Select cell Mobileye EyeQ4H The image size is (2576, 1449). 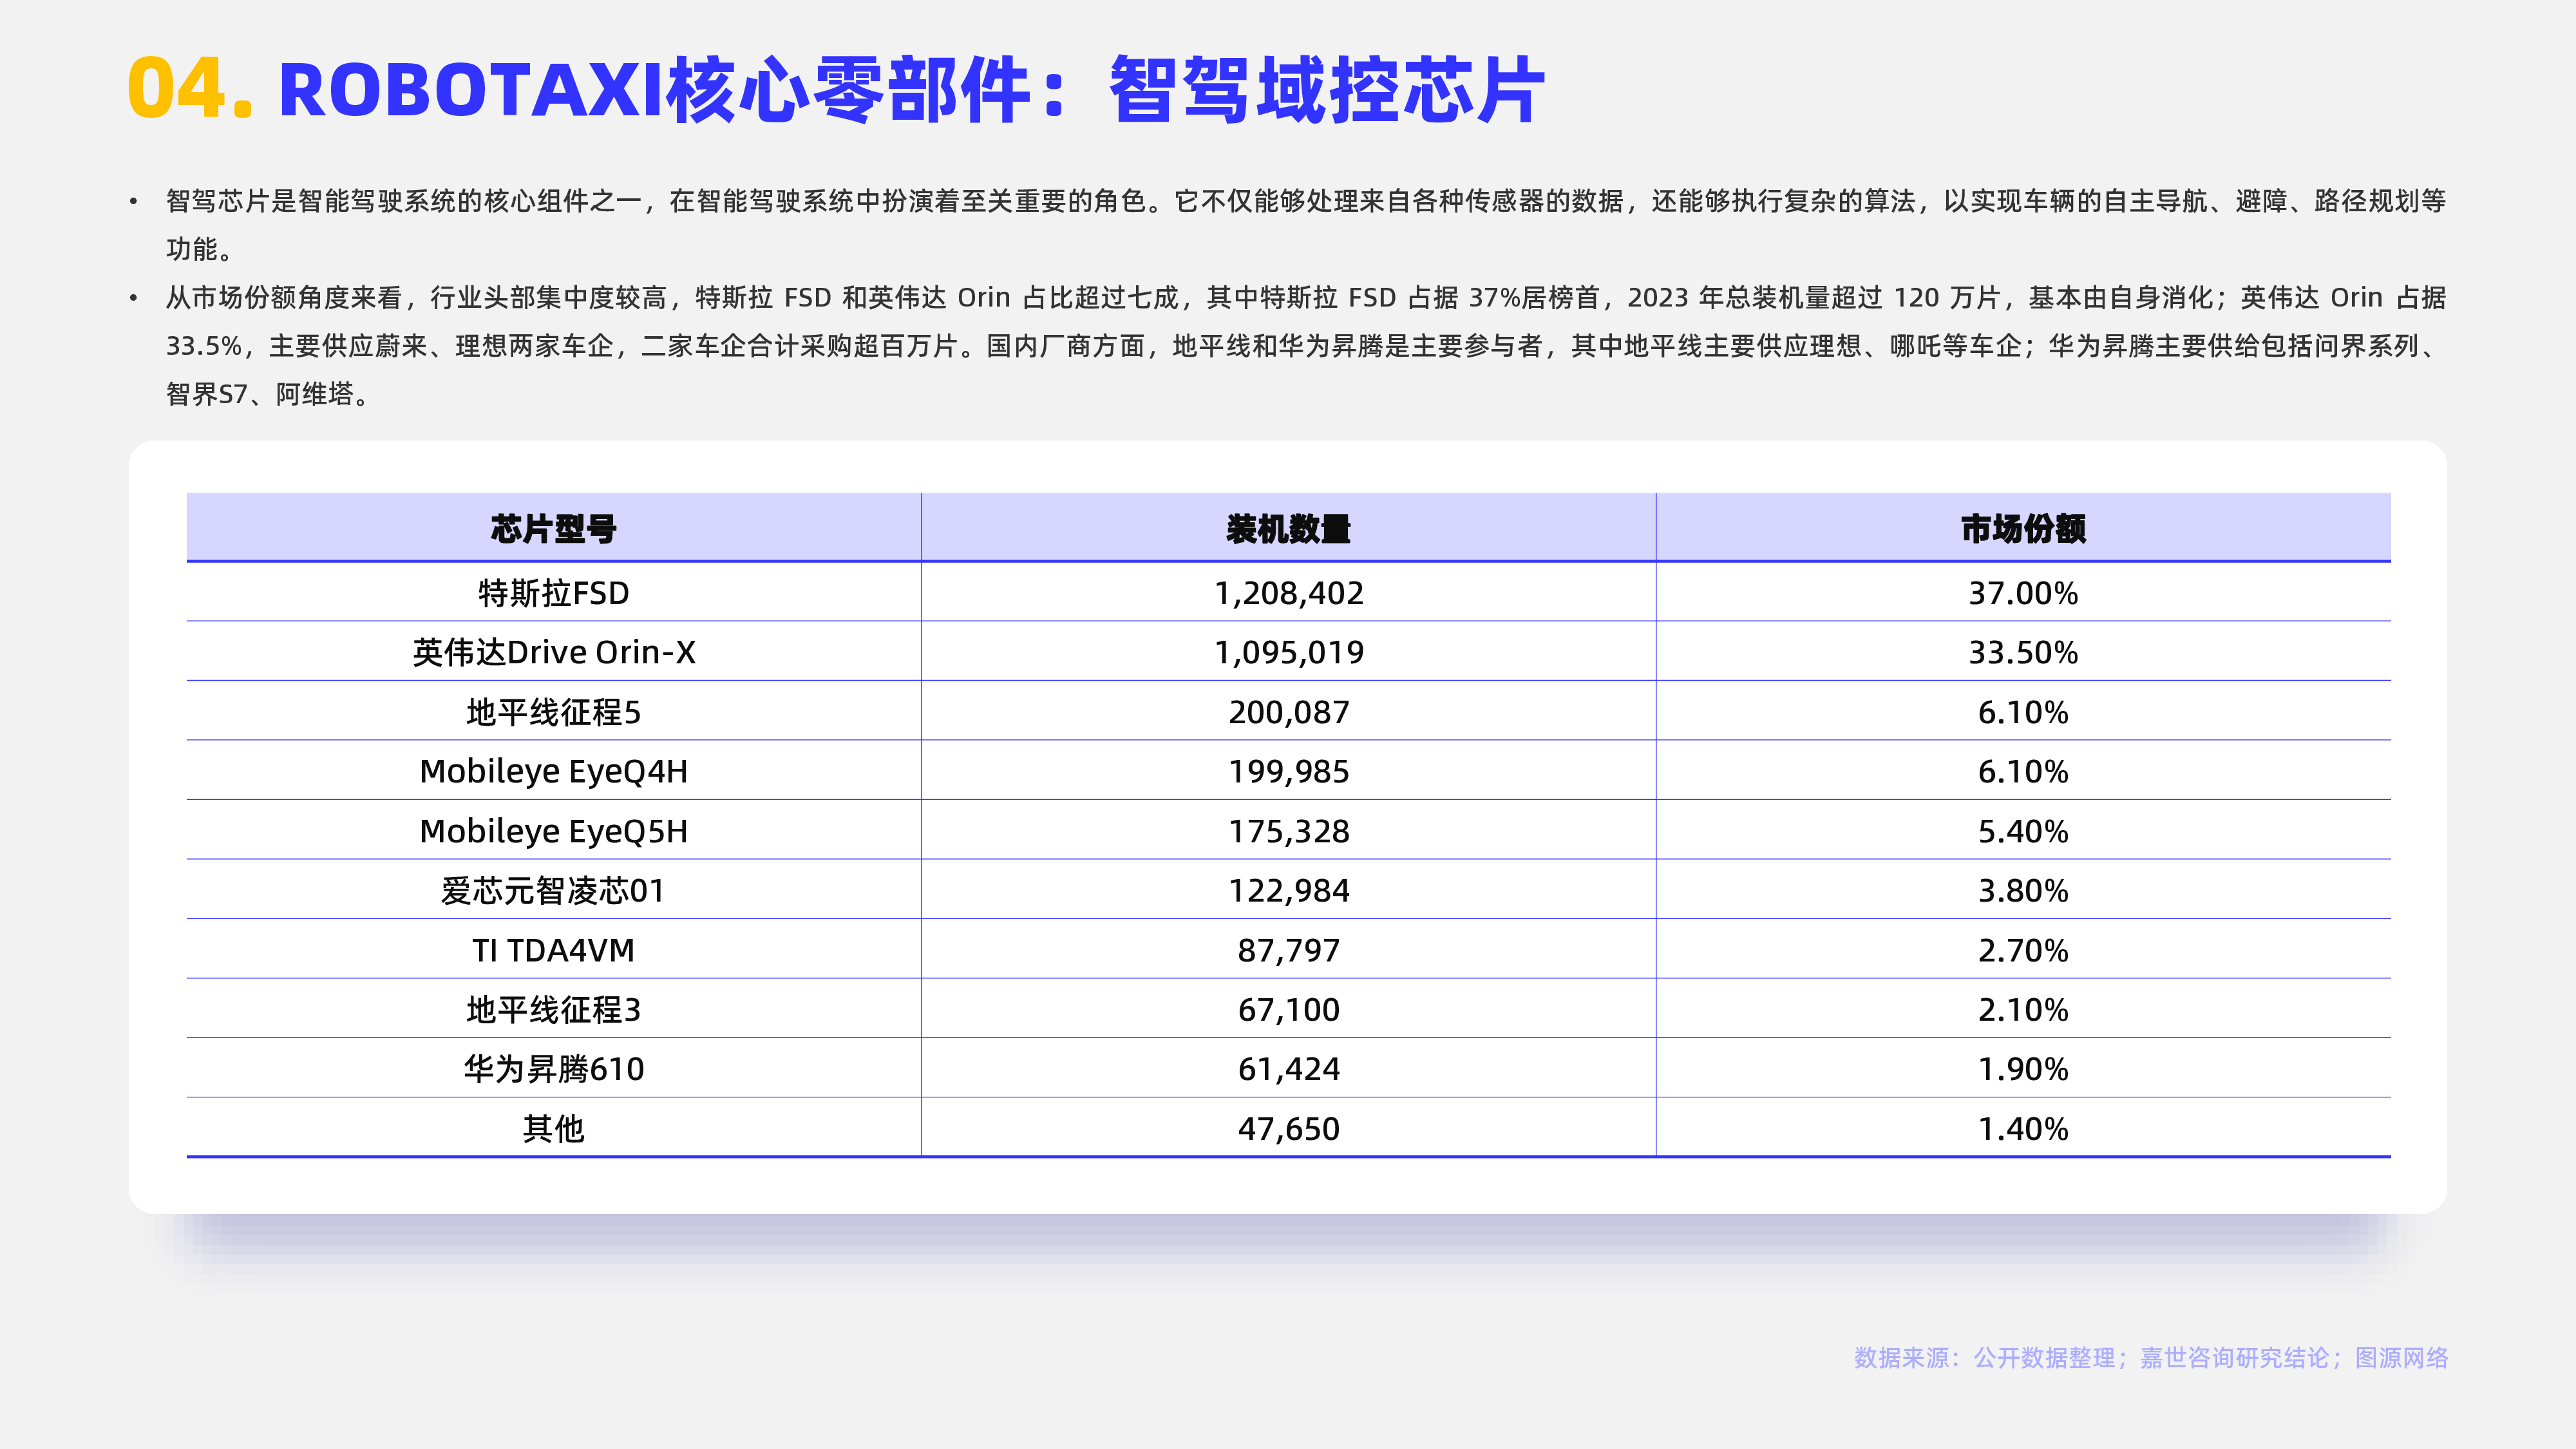[553, 771]
